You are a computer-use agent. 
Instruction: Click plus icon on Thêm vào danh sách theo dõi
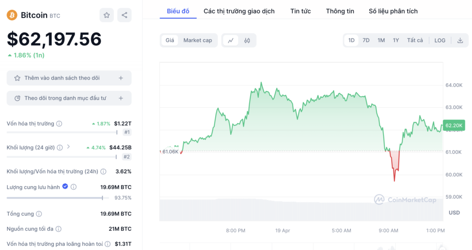(121, 78)
